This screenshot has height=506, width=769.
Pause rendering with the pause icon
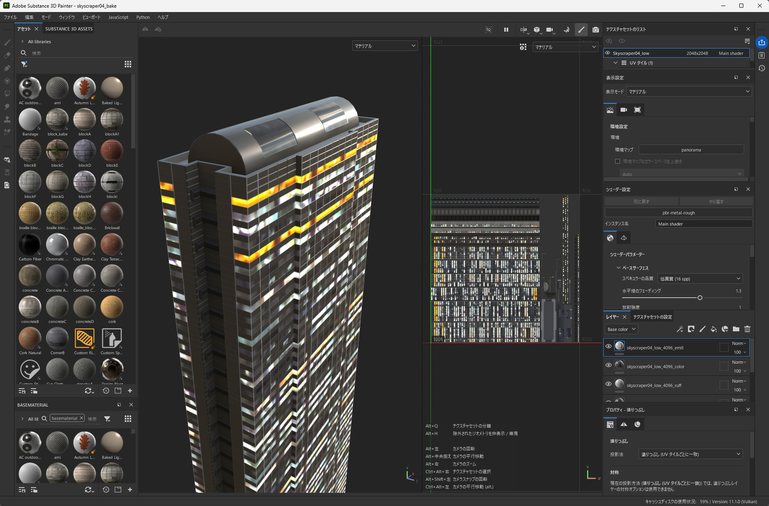click(x=506, y=30)
